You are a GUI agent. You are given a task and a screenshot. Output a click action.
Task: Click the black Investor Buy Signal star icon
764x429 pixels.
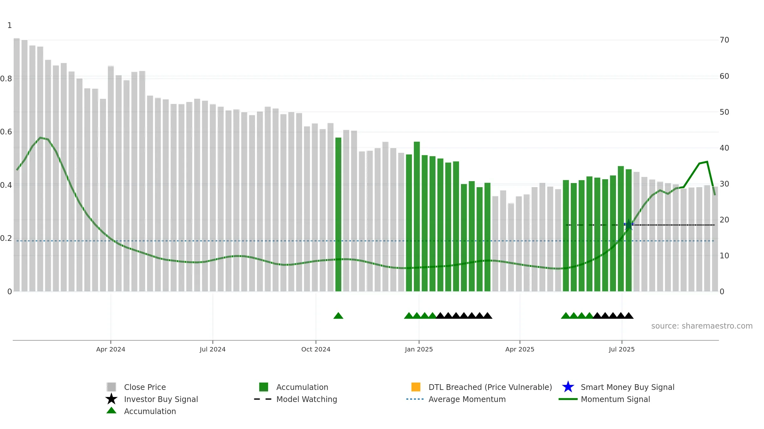point(111,399)
